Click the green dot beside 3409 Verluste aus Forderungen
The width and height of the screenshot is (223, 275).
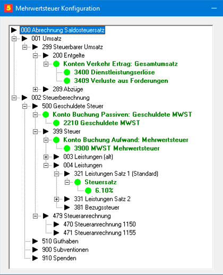(x=67, y=81)
